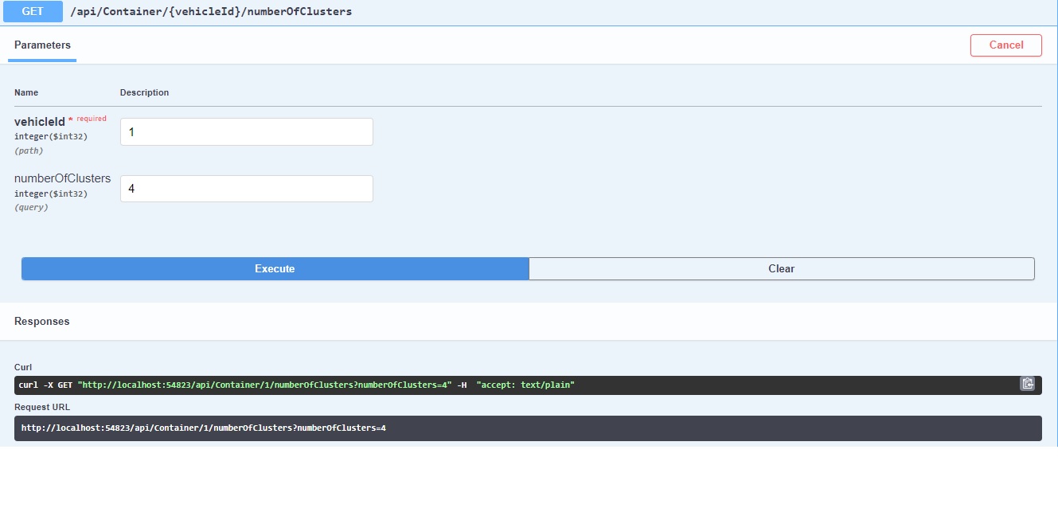Select the Parameters tab heading
The width and height of the screenshot is (1058, 516).
41,45
